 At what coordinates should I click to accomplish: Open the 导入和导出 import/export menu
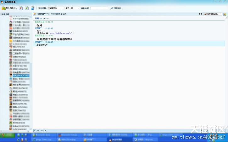tap(9, 8)
